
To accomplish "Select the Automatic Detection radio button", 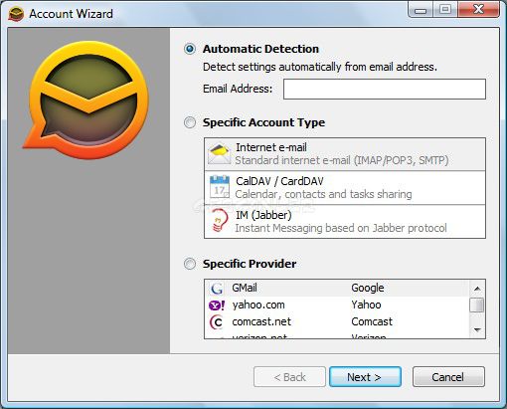I will click(190, 49).
